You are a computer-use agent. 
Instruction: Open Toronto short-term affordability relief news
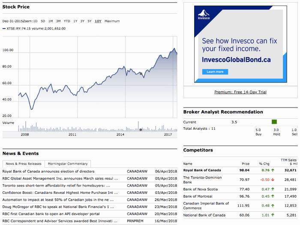56,185
